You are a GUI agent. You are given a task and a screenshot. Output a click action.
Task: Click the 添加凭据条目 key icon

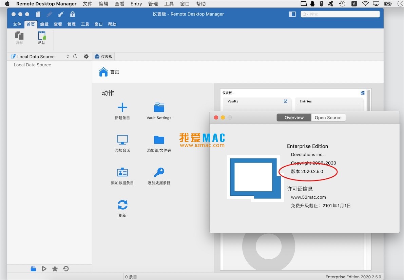click(x=159, y=172)
